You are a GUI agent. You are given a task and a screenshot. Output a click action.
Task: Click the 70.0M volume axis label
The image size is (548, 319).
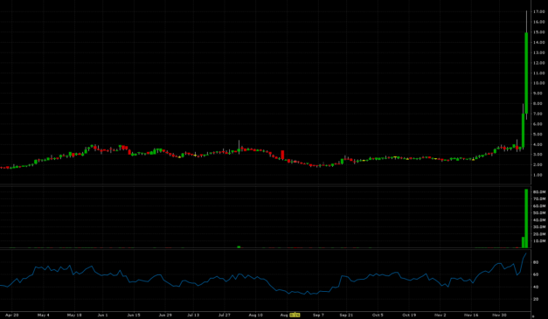(539, 198)
